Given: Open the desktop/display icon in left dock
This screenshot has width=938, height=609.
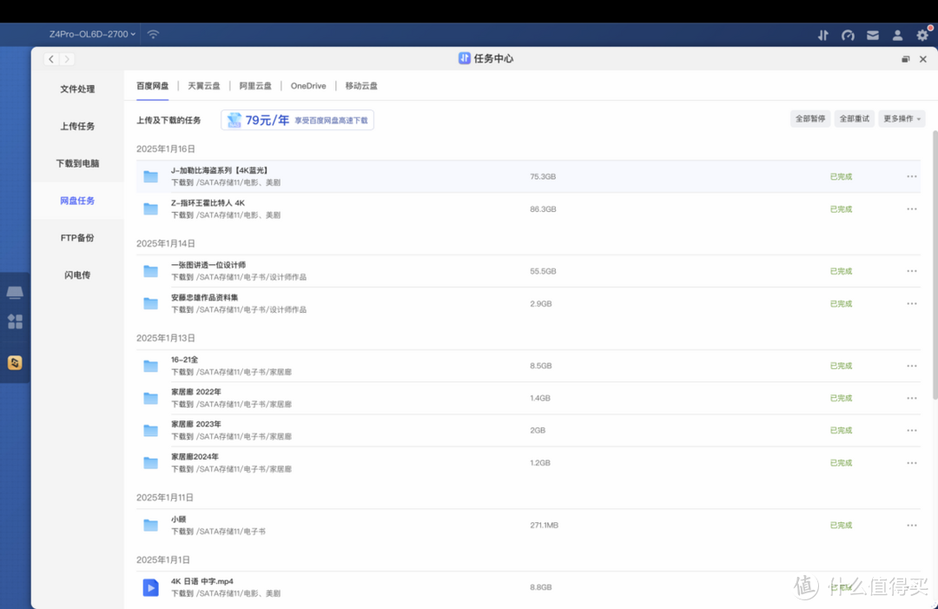Looking at the screenshot, I should point(15,292).
